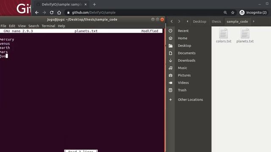Click the Videos camera icon
Screen dimensions: 271x152
click(x=170, y=83)
